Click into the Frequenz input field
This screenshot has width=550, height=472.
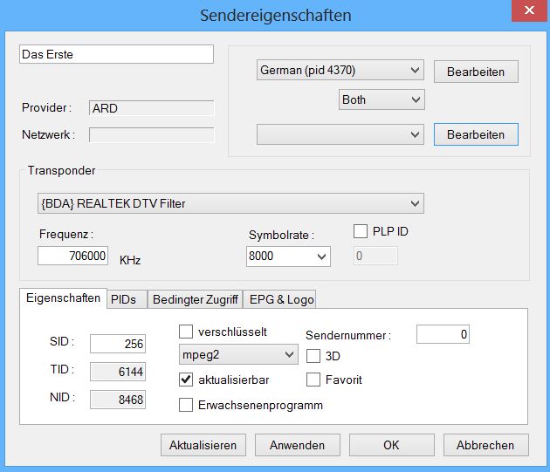click(74, 257)
